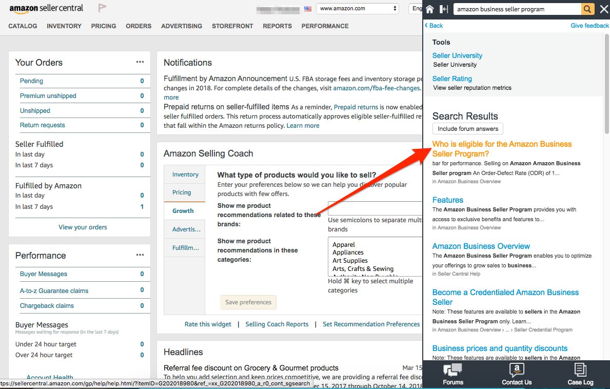610x389 pixels.
Task: Open Chargeback claims link
Action: coord(47,306)
